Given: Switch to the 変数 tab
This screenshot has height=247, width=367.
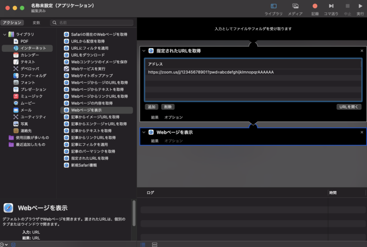Looking at the screenshot, I should click(36, 23).
